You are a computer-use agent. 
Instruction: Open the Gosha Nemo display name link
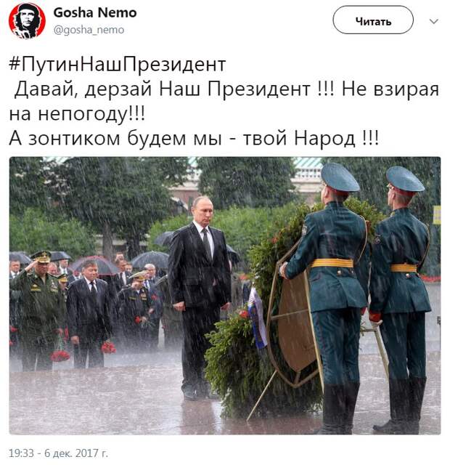[95, 13]
